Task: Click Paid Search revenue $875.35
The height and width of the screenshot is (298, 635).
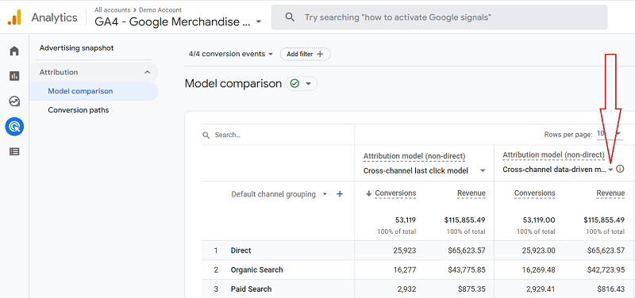Action: tap(471, 289)
